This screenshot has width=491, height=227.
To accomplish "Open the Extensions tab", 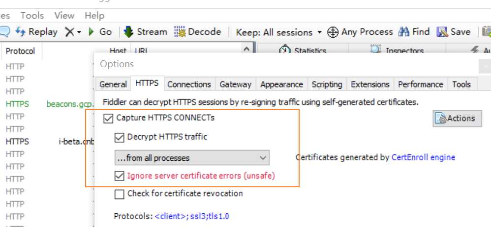I will (x=370, y=85).
